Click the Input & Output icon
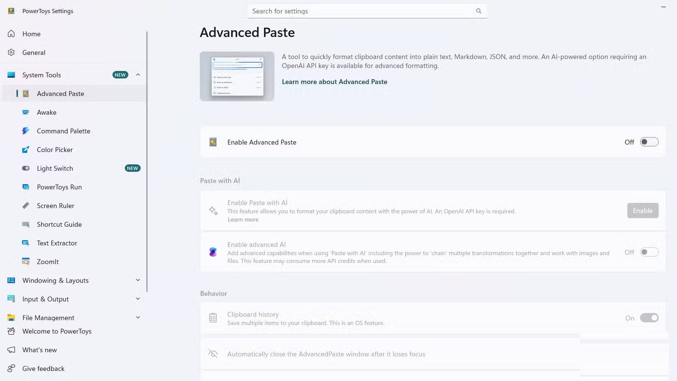The height and width of the screenshot is (381, 677). (x=11, y=299)
